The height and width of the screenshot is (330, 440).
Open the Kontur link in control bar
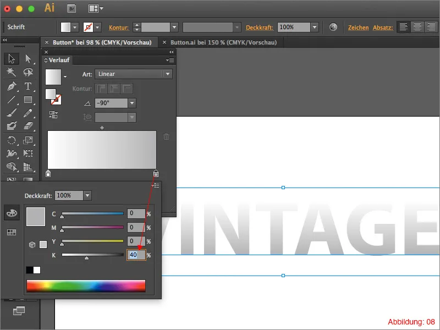[119, 28]
